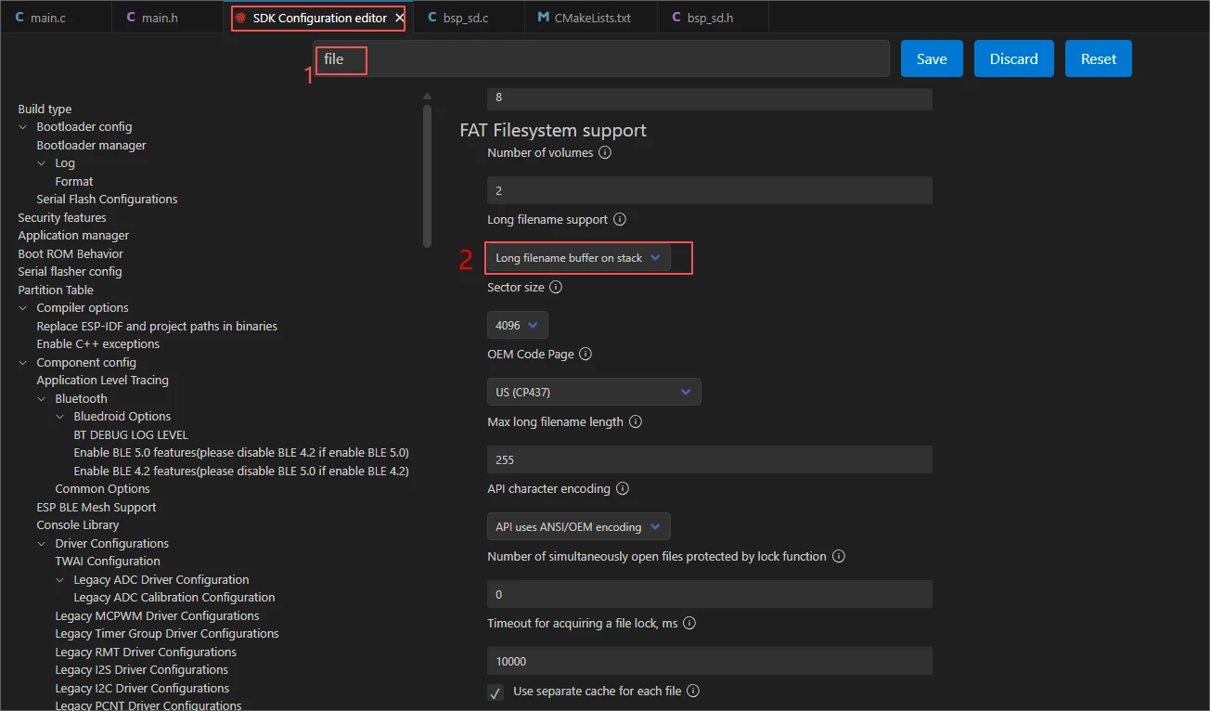Image resolution: width=1210 pixels, height=711 pixels.
Task: Click info icon for file lock timeout
Action: pos(689,624)
